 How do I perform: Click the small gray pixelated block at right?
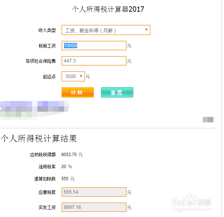[208, 119]
